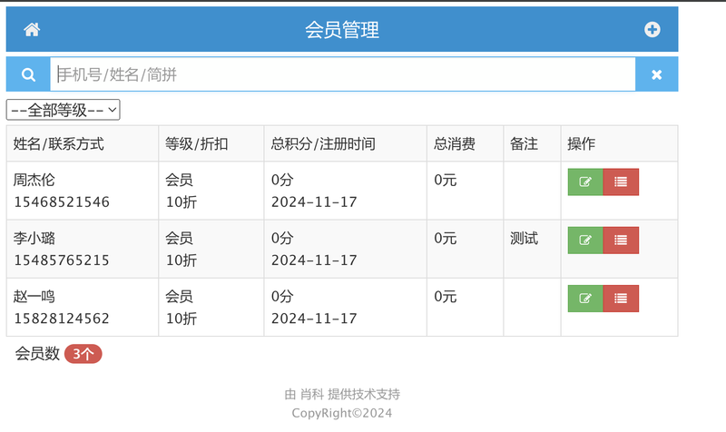Click 李小璐's 10折 discount value
Viewport: 726px width, 432px height.
tap(181, 260)
